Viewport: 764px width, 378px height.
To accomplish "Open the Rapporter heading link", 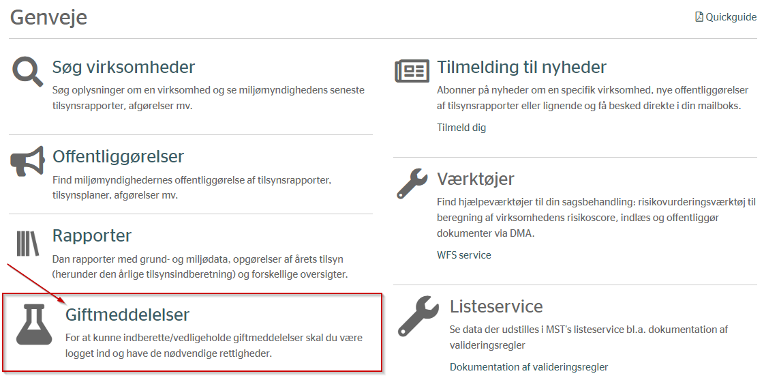I will tap(92, 235).
